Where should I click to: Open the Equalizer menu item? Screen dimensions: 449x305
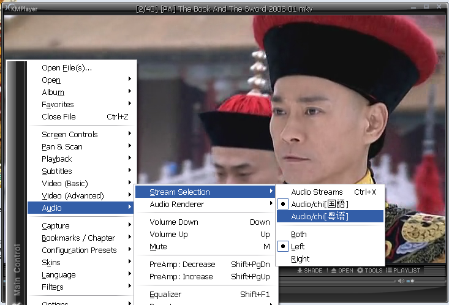click(205, 295)
